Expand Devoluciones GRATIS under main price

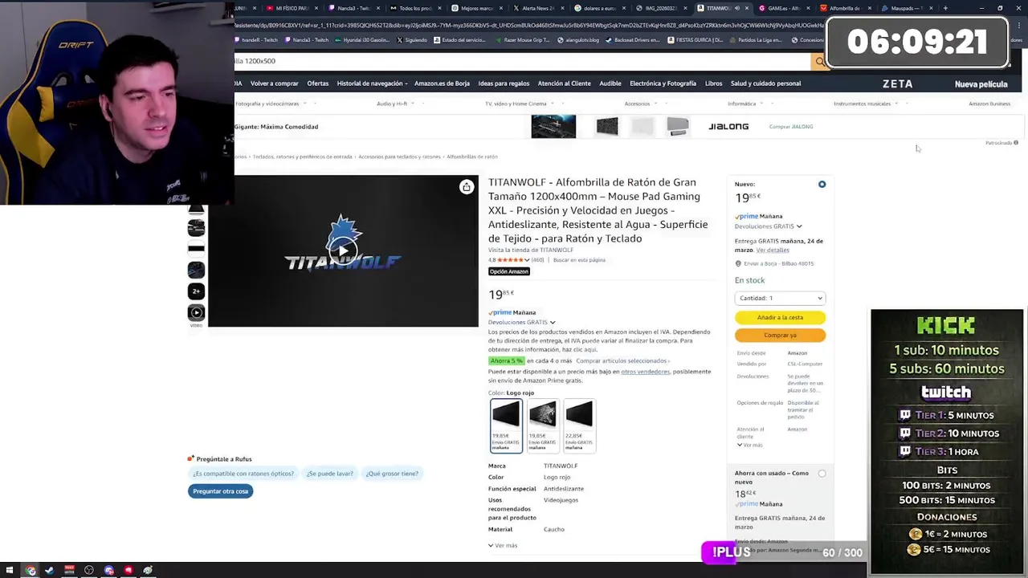pos(521,322)
